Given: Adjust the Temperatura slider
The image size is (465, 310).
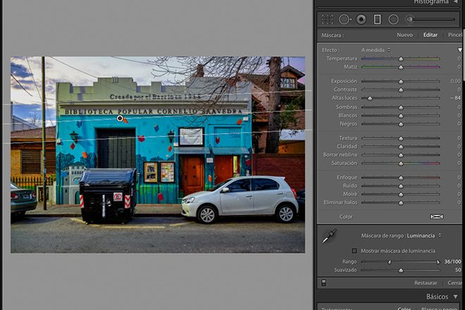Looking at the screenshot, I should coord(401,59).
